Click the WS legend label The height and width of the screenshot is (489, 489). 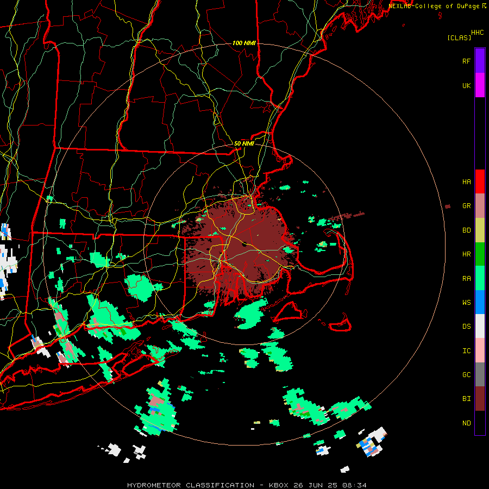[x=466, y=303]
